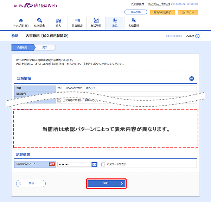Click the 内容確認 step indicator

click(23, 47)
